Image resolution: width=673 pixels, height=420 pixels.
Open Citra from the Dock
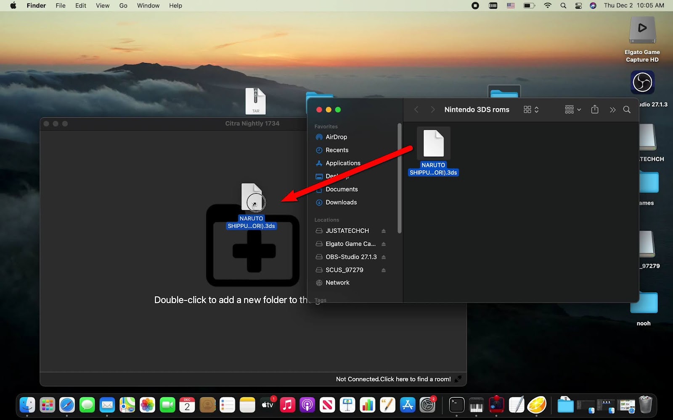pyautogui.click(x=537, y=405)
